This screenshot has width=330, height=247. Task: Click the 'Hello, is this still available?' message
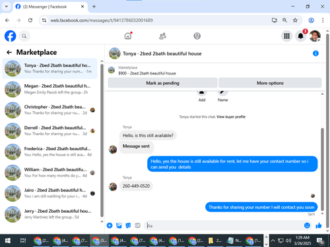[148, 136]
